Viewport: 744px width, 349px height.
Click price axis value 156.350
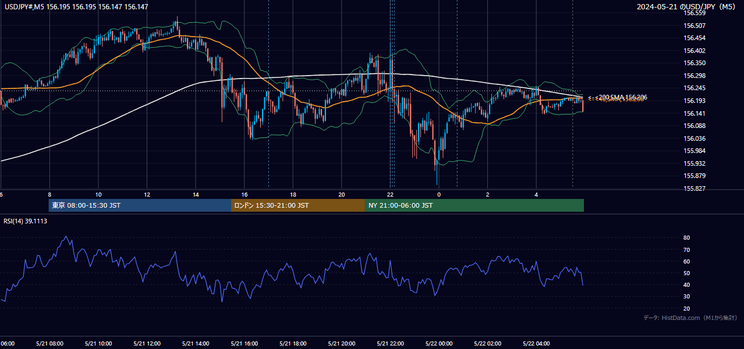[695, 63]
